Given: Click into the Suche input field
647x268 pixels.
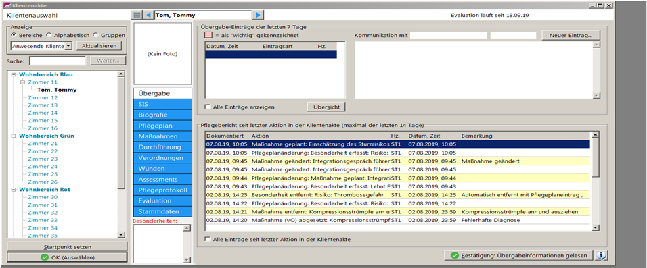Looking at the screenshot, I should point(58,61).
